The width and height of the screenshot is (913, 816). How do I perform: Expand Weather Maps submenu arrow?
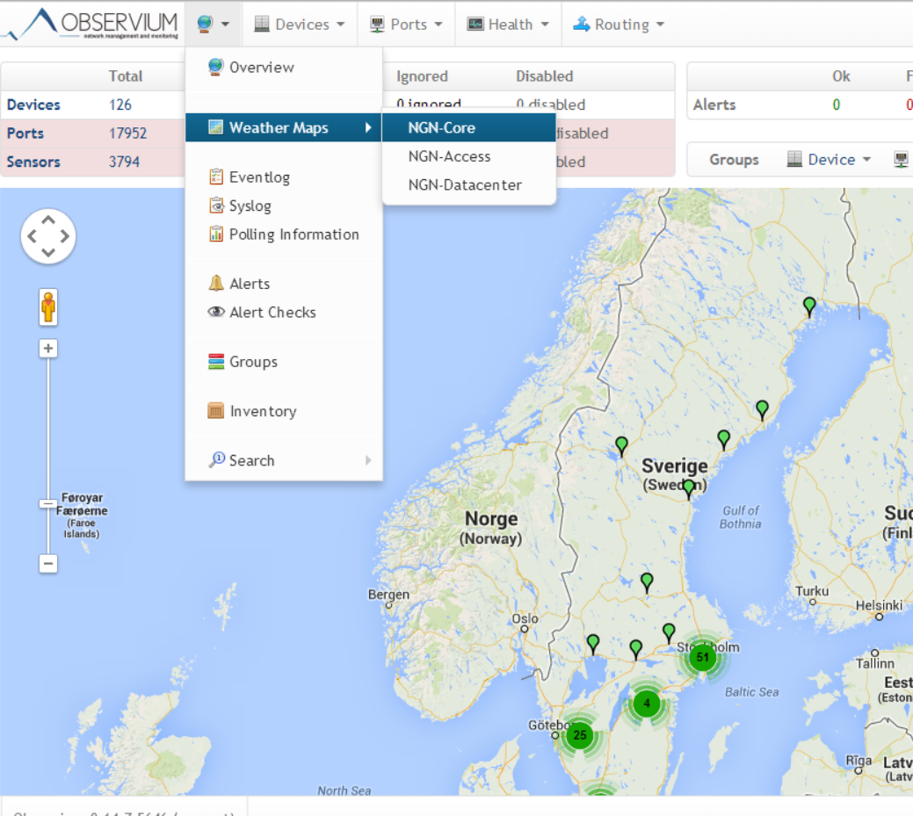coord(368,127)
